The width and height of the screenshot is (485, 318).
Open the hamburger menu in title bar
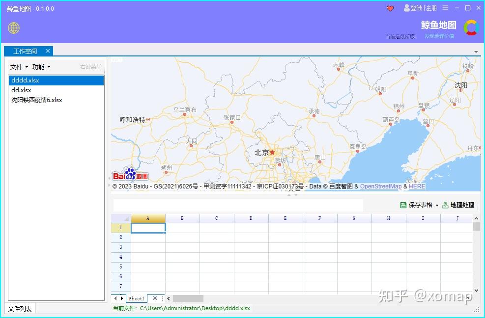(445, 8)
